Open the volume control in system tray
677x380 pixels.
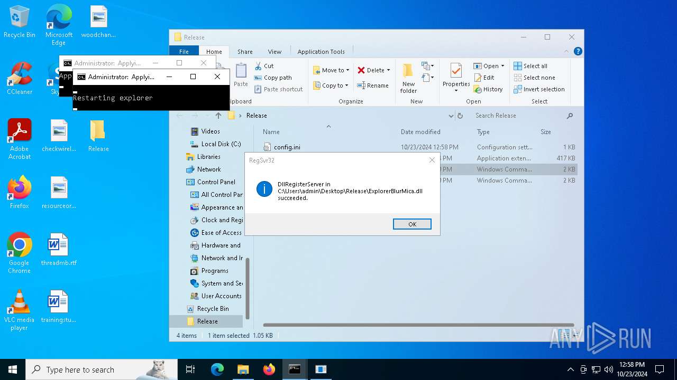[609, 369]
